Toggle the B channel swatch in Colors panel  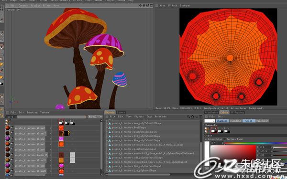[x=227, y=130]
